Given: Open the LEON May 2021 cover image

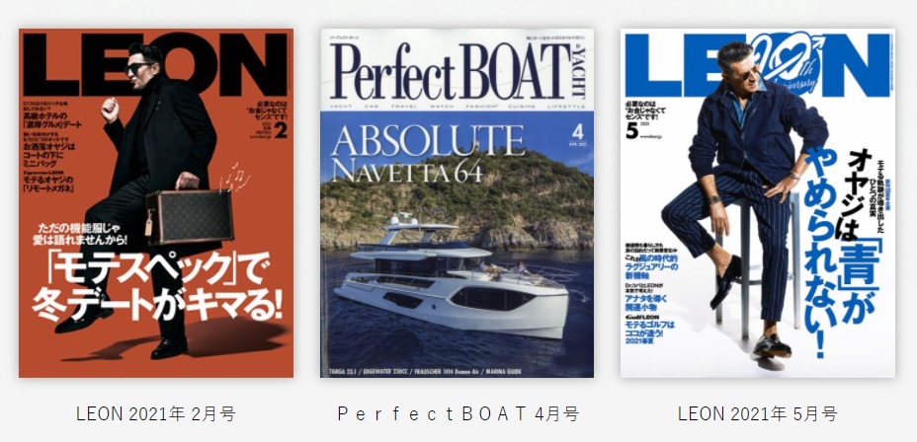Looking at the screenshot, I should (757, 202).
